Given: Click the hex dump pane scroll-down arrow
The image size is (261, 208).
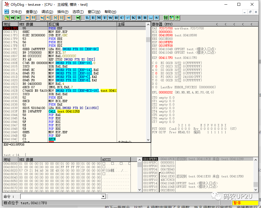Looking at the screenshot, I should pos(139,190).
